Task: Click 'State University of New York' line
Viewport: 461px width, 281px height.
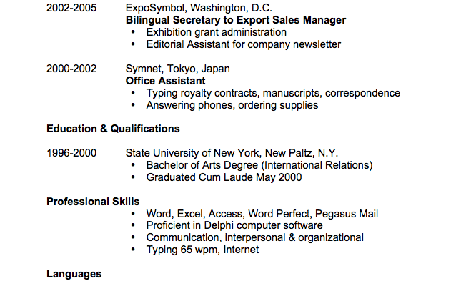Action: (x=232, y=153)
